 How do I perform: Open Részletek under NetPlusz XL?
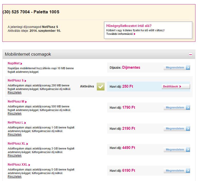coord(15,156)
